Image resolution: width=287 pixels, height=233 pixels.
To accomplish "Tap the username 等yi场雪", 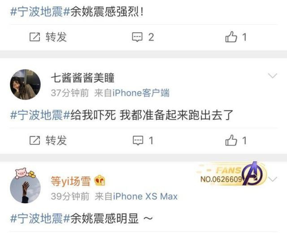I will [x=71, y=181].
